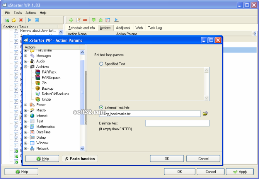Switch to the Additional tab

[123, 28]
